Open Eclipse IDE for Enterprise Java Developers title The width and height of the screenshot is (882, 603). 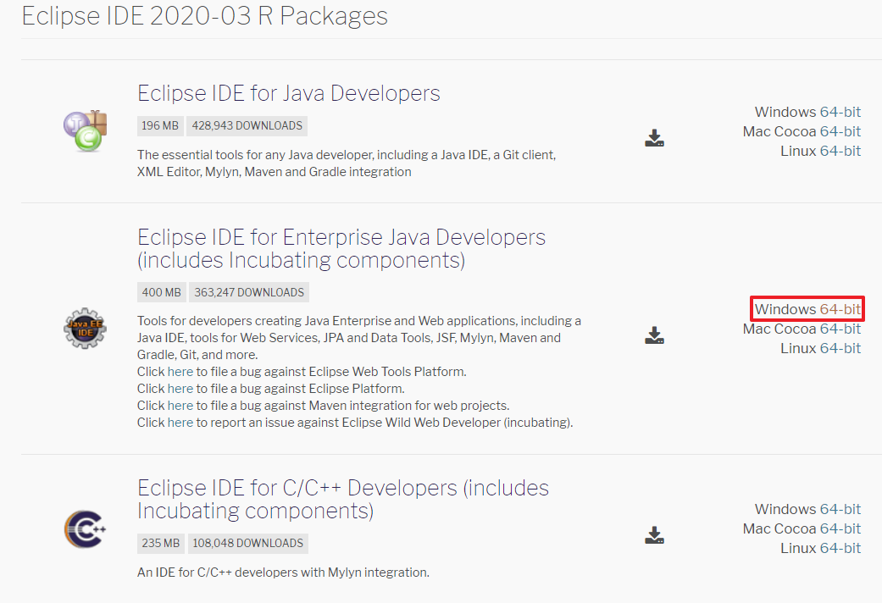tap(341, 248)
